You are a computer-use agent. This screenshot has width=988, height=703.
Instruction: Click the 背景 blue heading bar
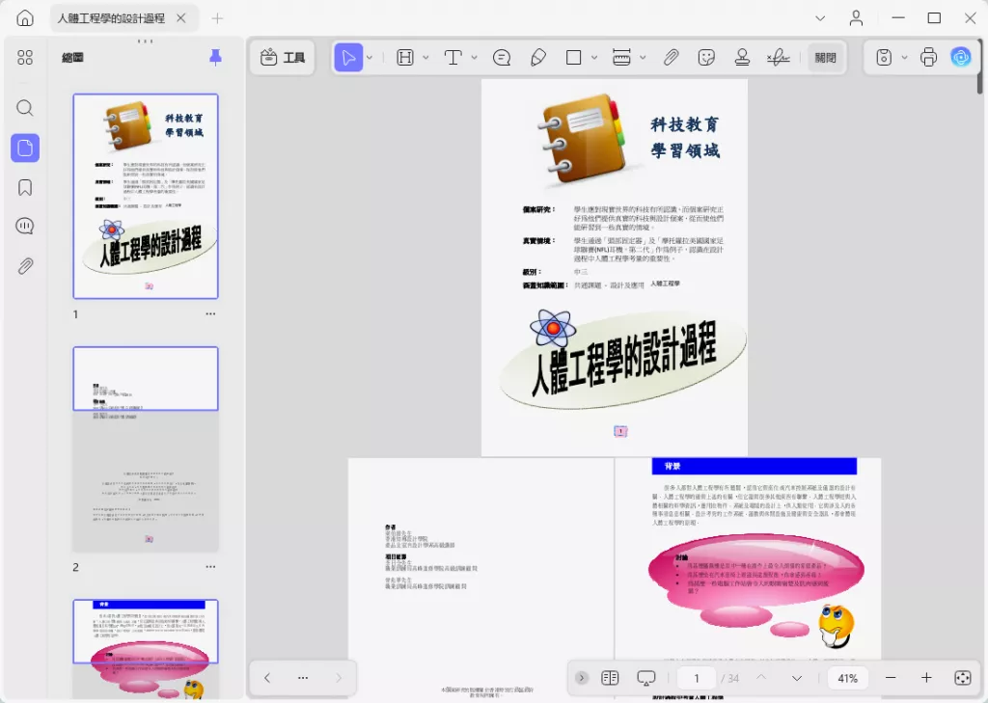click(x=755, y=466)
